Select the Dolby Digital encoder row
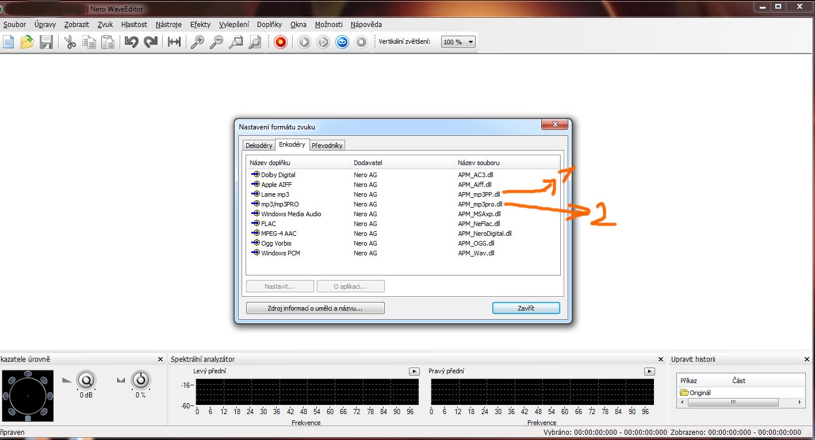 (403, 175)
